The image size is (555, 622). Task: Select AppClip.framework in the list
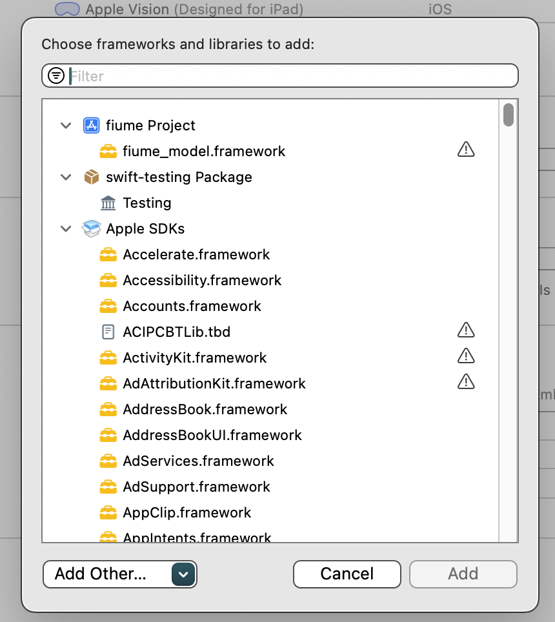tap(270, 512)
